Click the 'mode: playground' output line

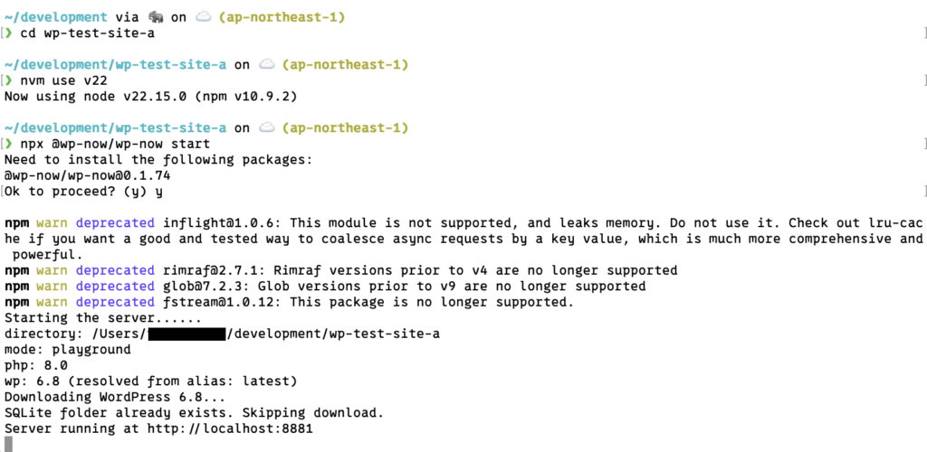tap(67, 349)
